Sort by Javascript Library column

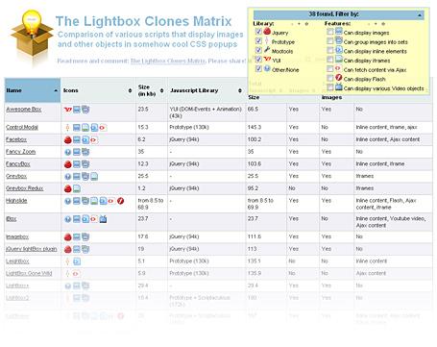(x=206, y=90)
